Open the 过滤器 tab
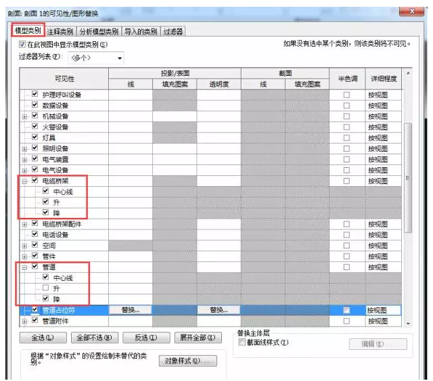The width and height of the screenshot is (433, 381). 173,32
